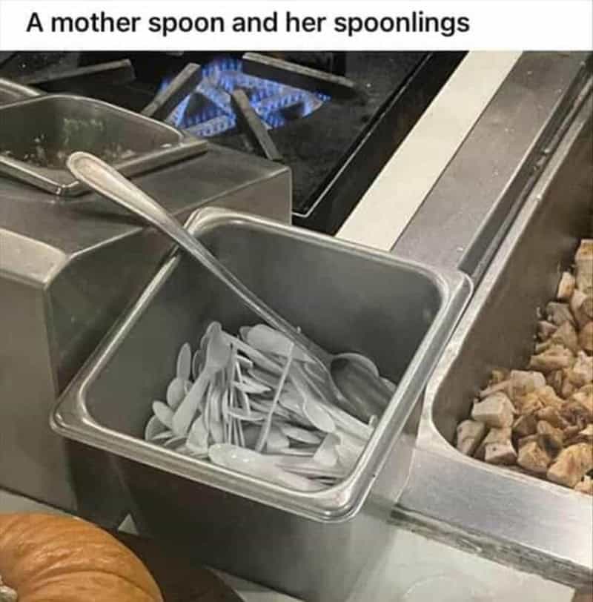Open the meme photo below the caption

pos(296,326)
